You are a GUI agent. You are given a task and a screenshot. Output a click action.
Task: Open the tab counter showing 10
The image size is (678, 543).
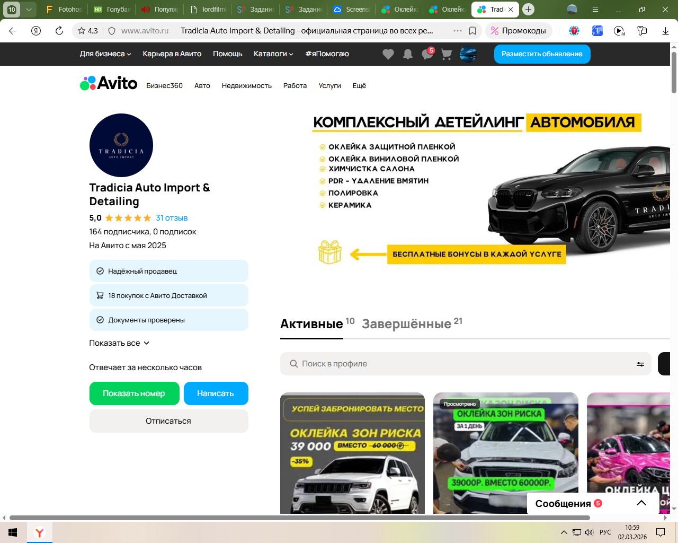tap(12, 10)
